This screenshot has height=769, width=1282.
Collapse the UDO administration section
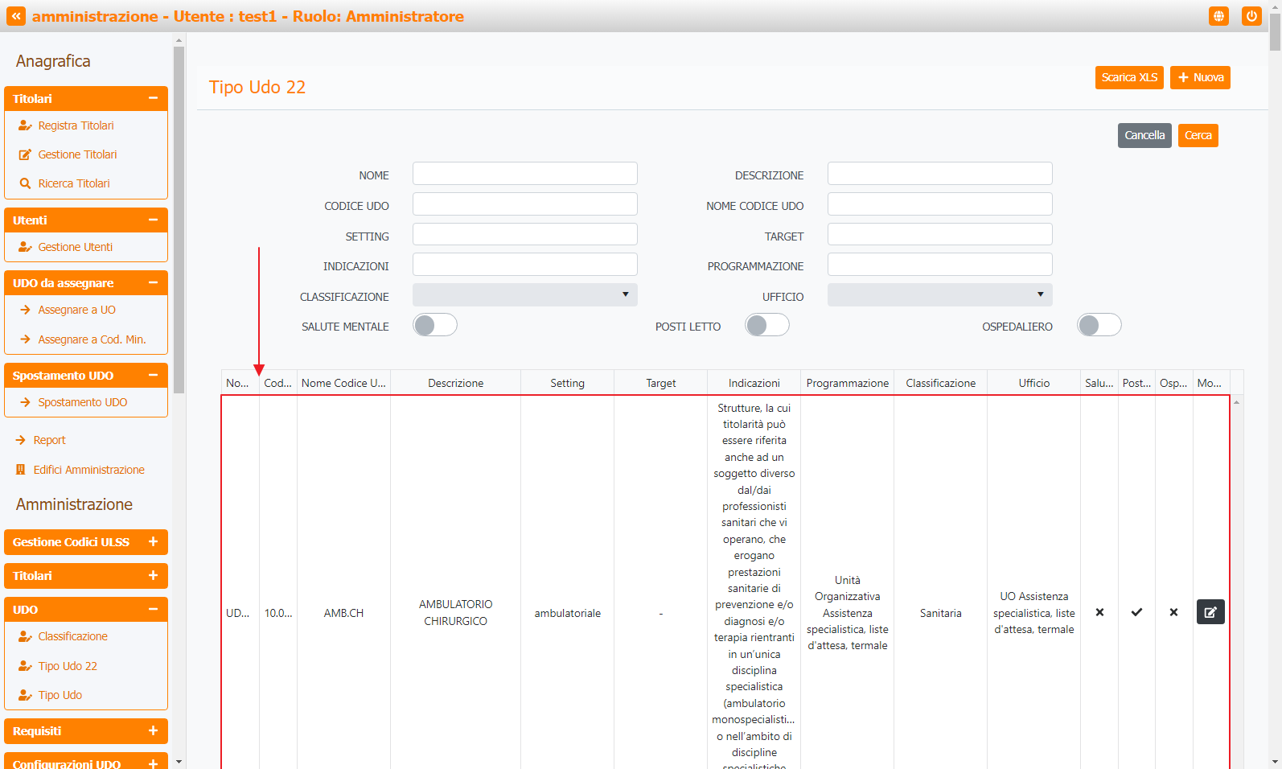click(x=153, y=609)
